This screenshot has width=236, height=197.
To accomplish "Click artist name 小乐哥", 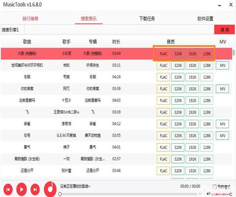I will click(x=66, y=54).
